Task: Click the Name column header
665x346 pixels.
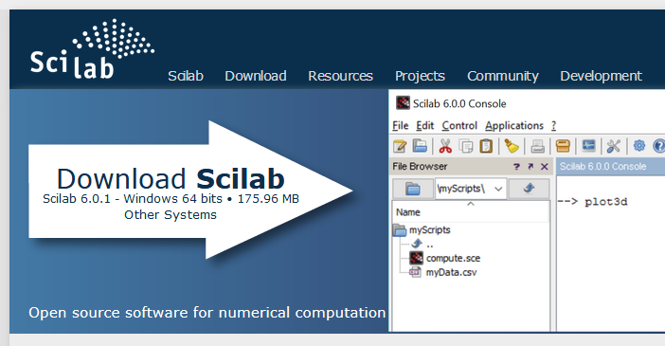Action: point(471,211)
